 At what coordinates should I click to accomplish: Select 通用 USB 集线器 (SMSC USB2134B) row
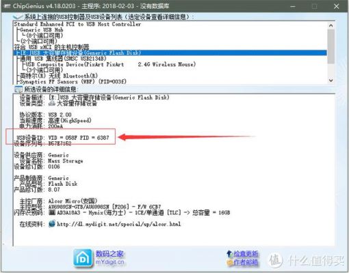click(63, 59)
